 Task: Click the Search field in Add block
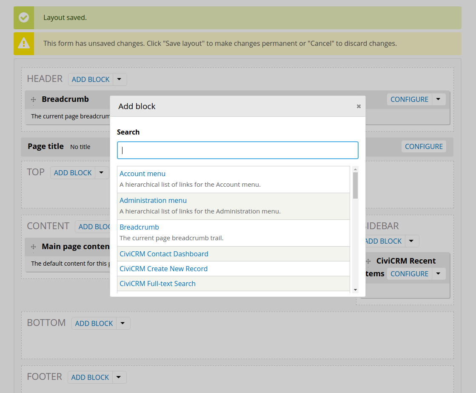coord(237,150)
